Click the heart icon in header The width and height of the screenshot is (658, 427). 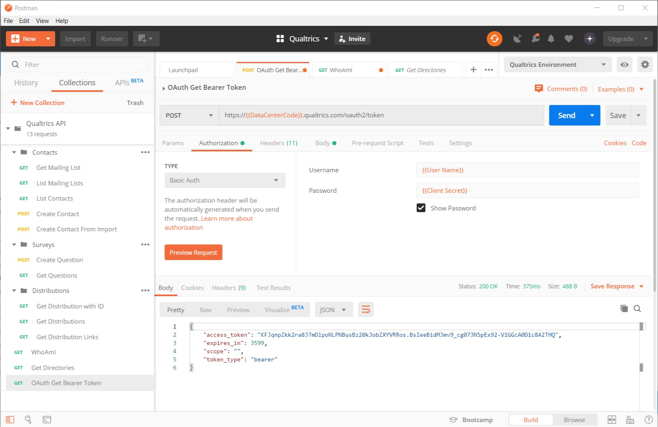569,39
